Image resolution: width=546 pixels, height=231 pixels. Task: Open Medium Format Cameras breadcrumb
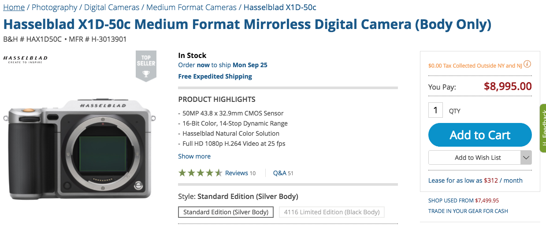coord(191,7)
